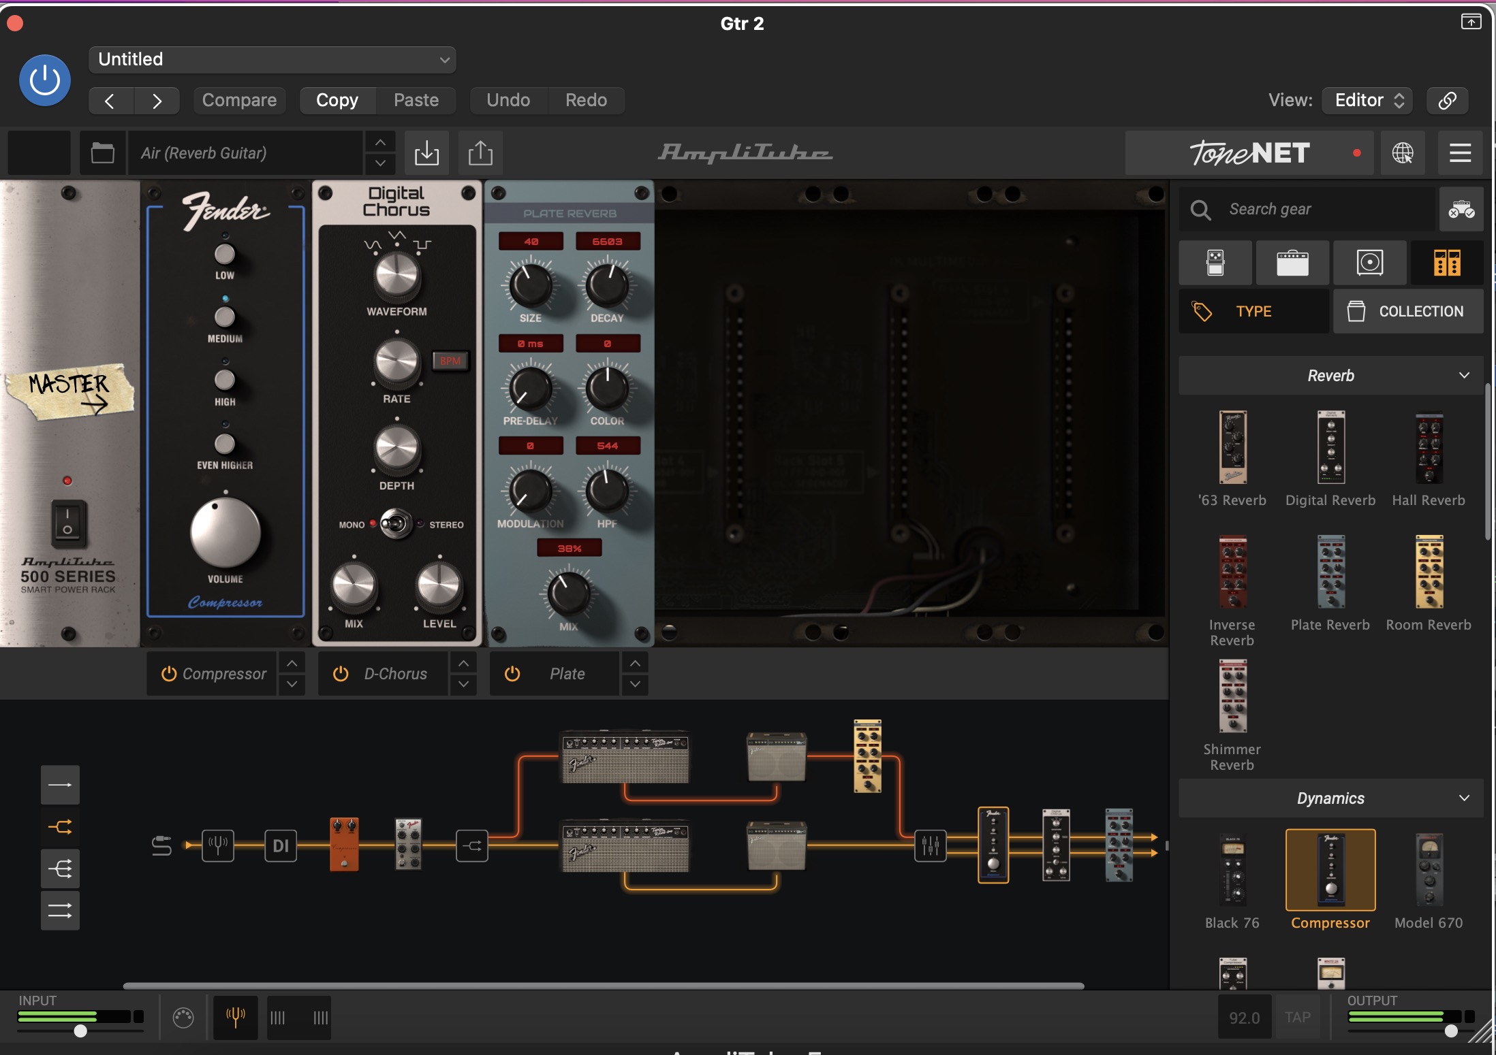Screen dimensions: 1496x1055
Task: Select the rack effects gear category icon
Action: click(x=1447, y=262)
